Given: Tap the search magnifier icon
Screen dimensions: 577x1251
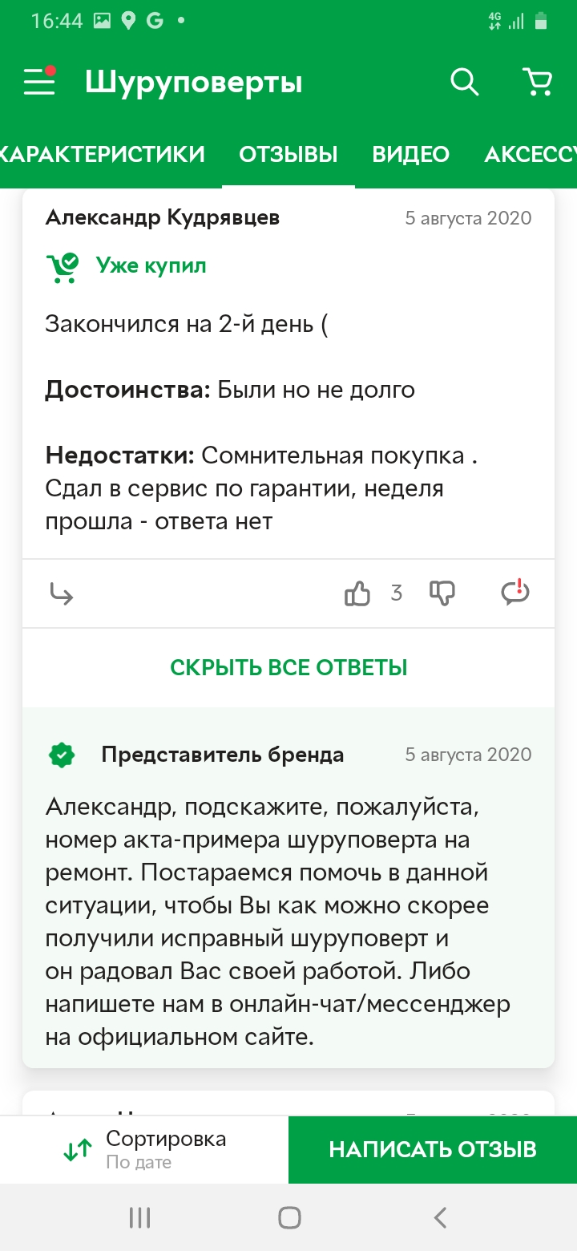Looking at the screenshot, I should [464, 82].
